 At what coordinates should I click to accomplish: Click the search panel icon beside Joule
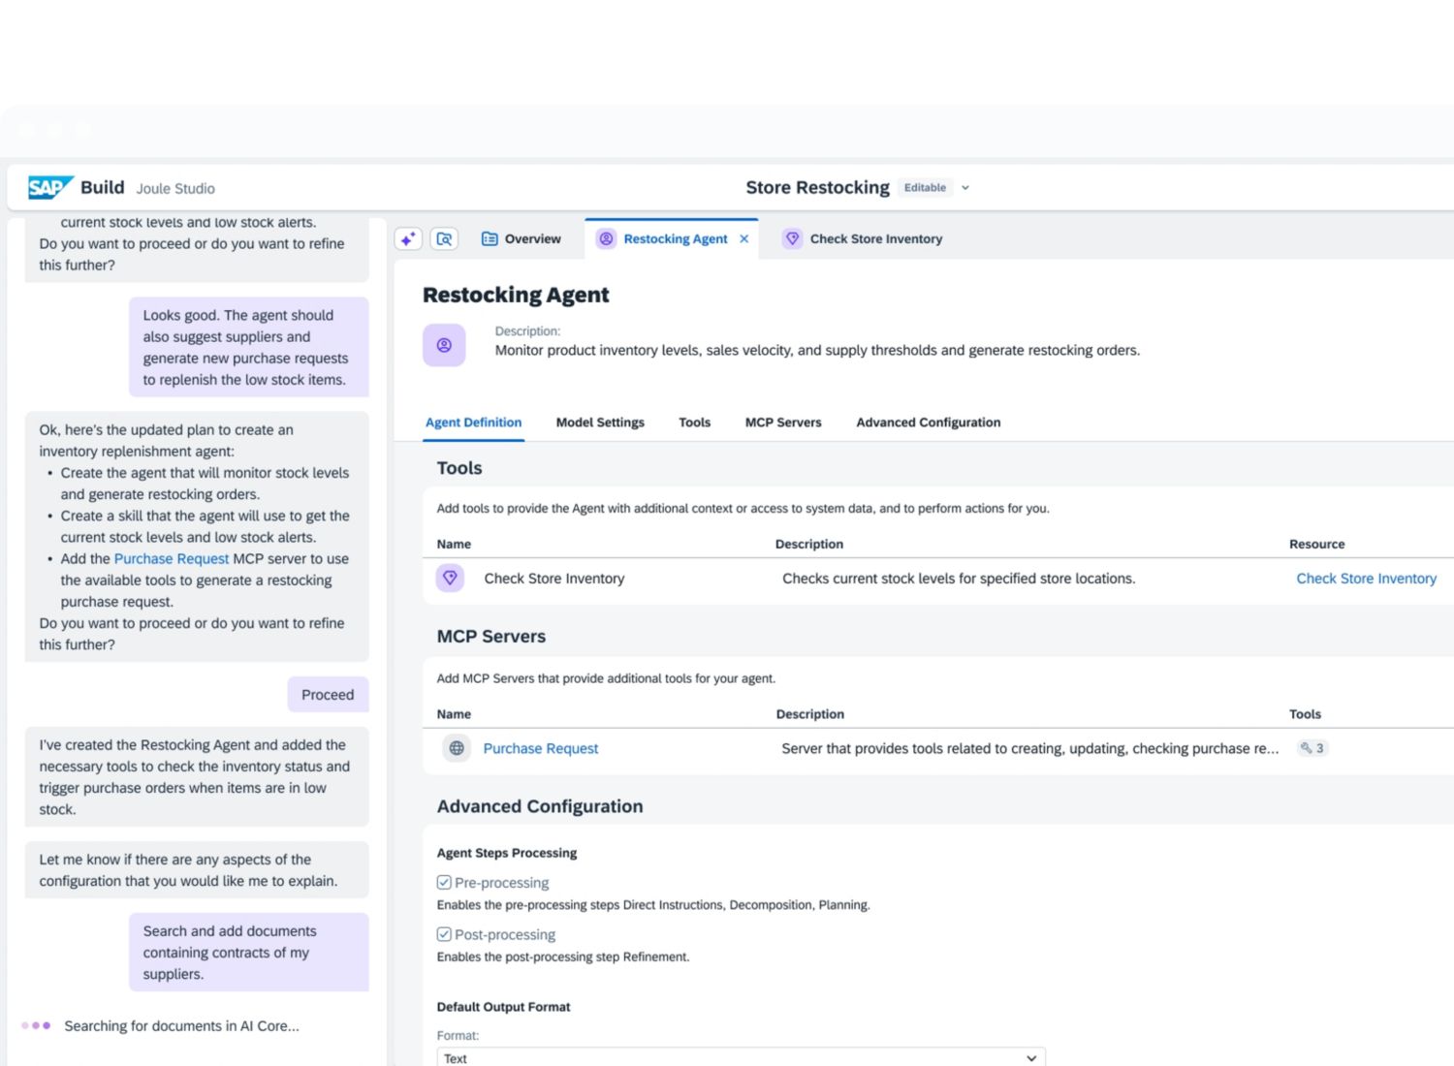point(444,238)
